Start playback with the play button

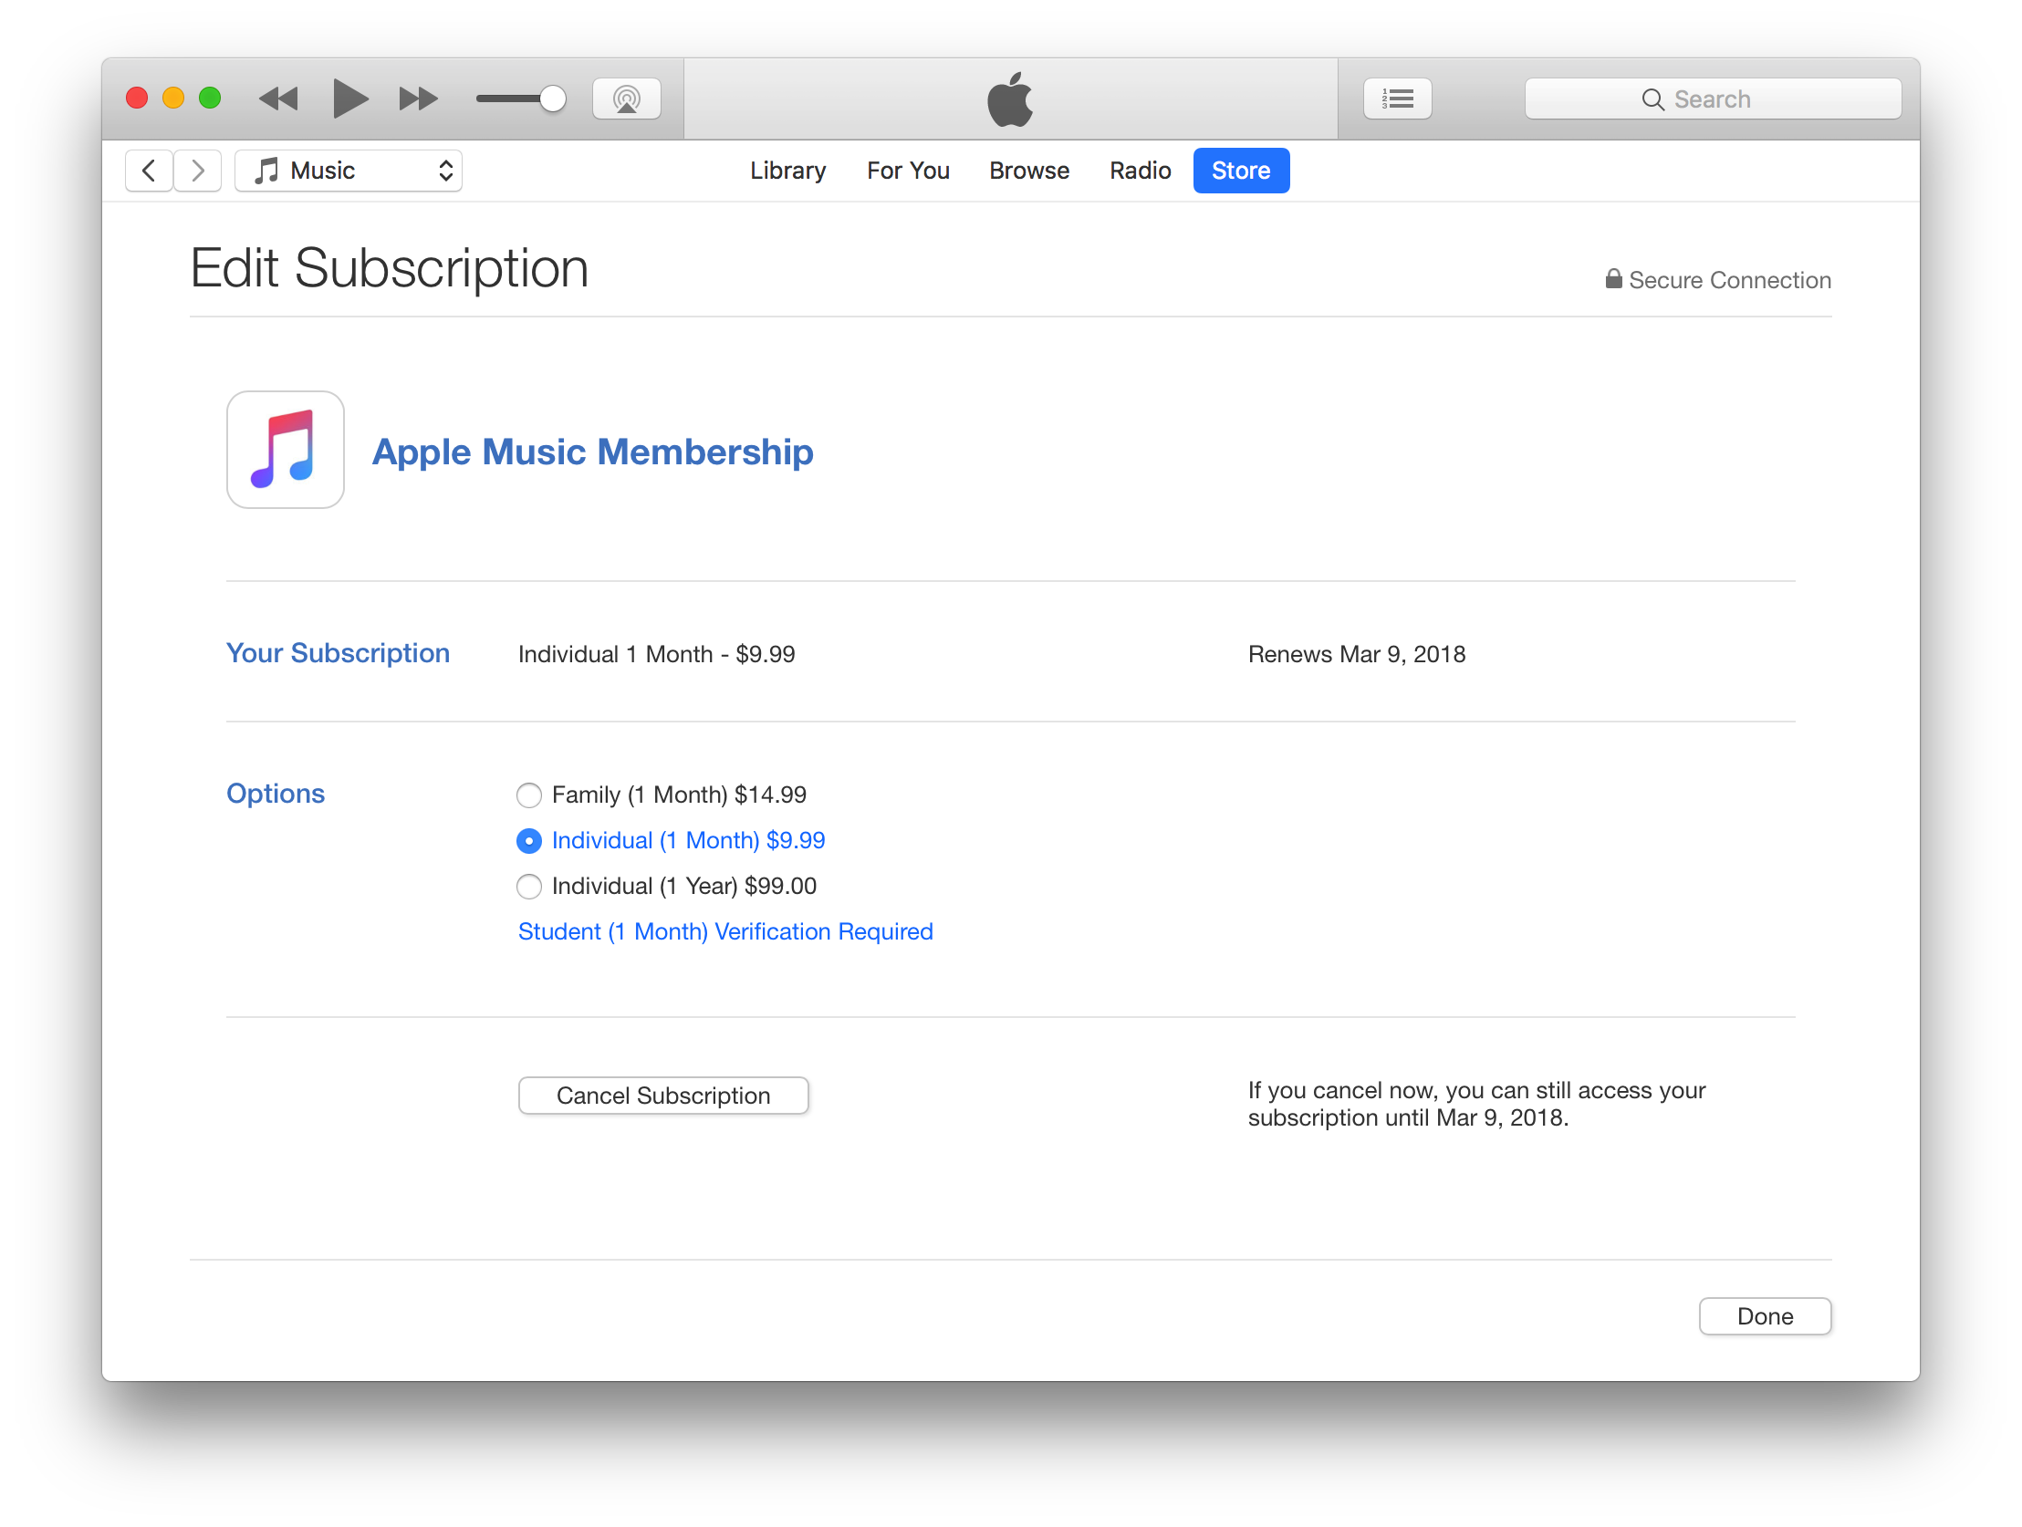pyautogui.click(x=350, y=99)
